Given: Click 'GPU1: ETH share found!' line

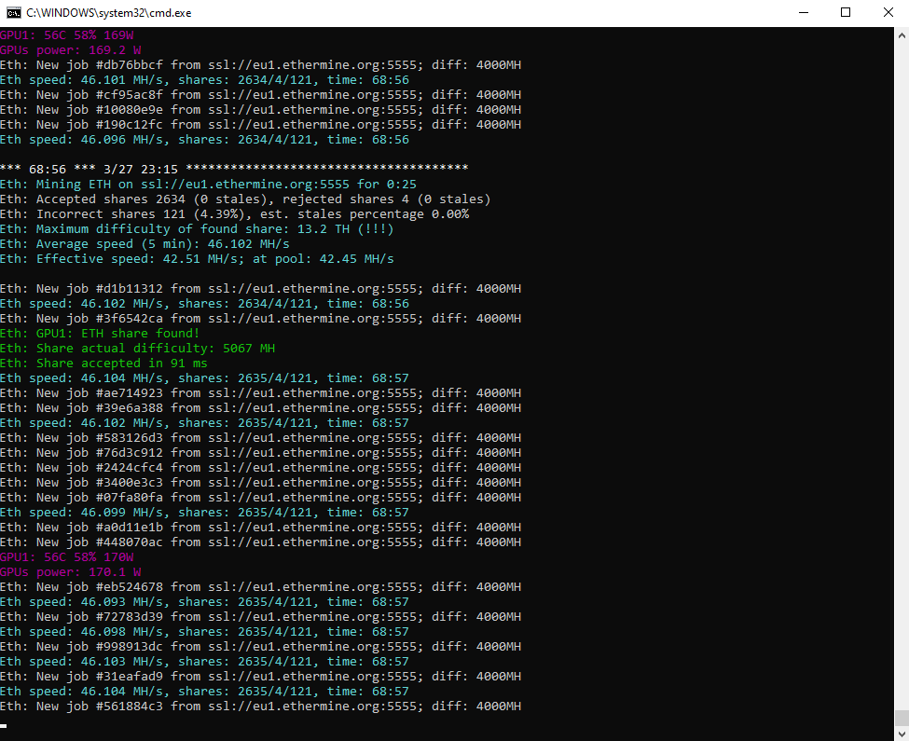Looking at the screenshot, I should [100, 334].
